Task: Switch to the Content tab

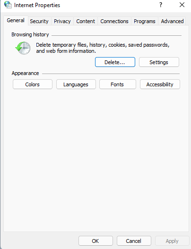Action: click(86, 21)
